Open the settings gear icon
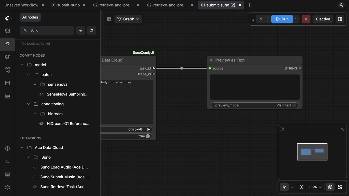The image size is (349, 196). [x=7, y=188]
